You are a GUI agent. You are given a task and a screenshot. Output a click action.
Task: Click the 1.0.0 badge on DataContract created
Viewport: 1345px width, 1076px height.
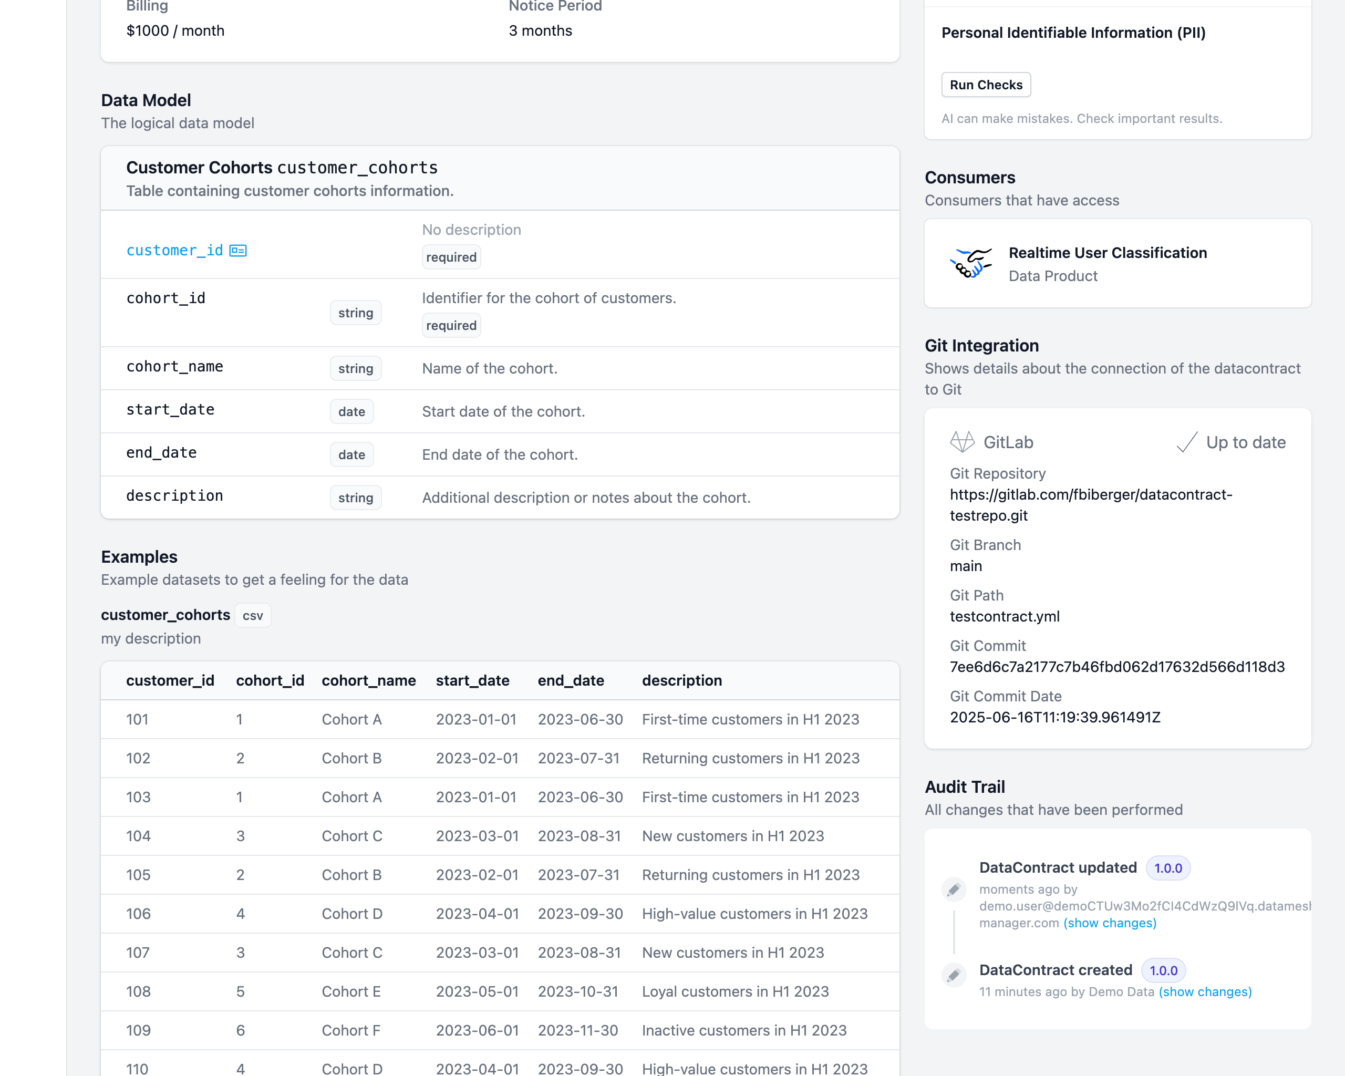coord(1163,970)
